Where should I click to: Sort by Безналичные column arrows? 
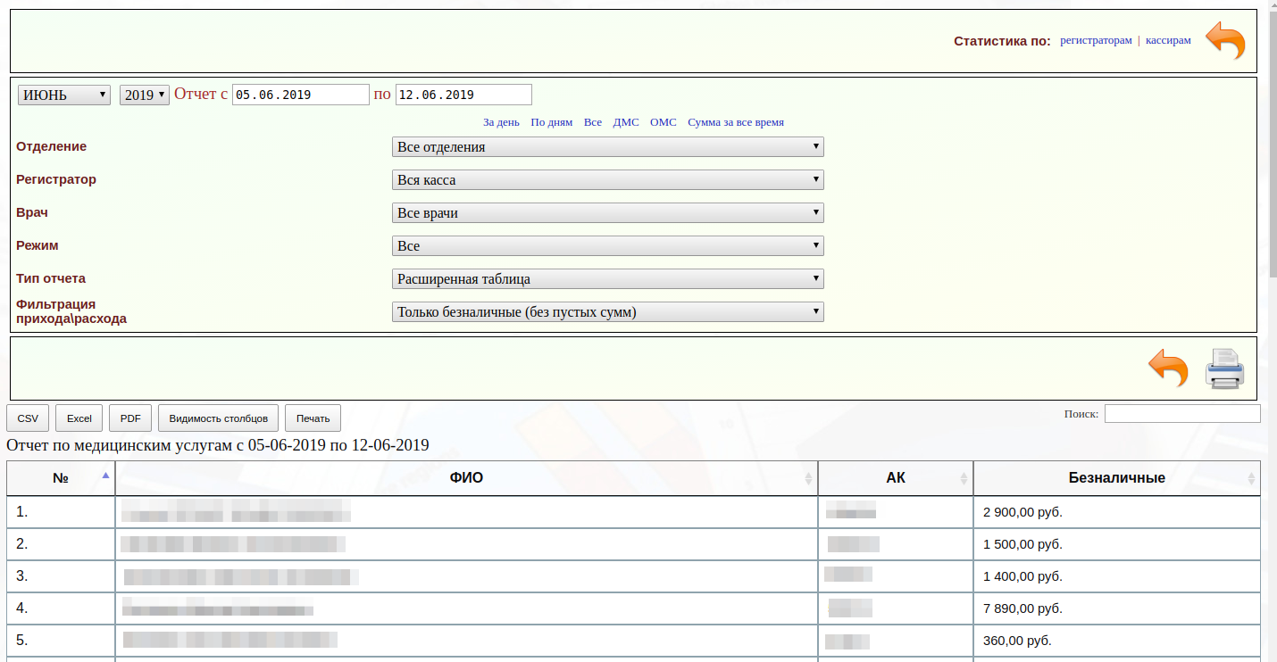tap(1251, 478)
